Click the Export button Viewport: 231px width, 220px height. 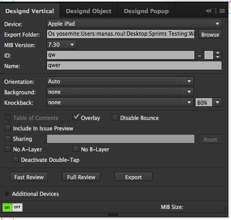133,177
